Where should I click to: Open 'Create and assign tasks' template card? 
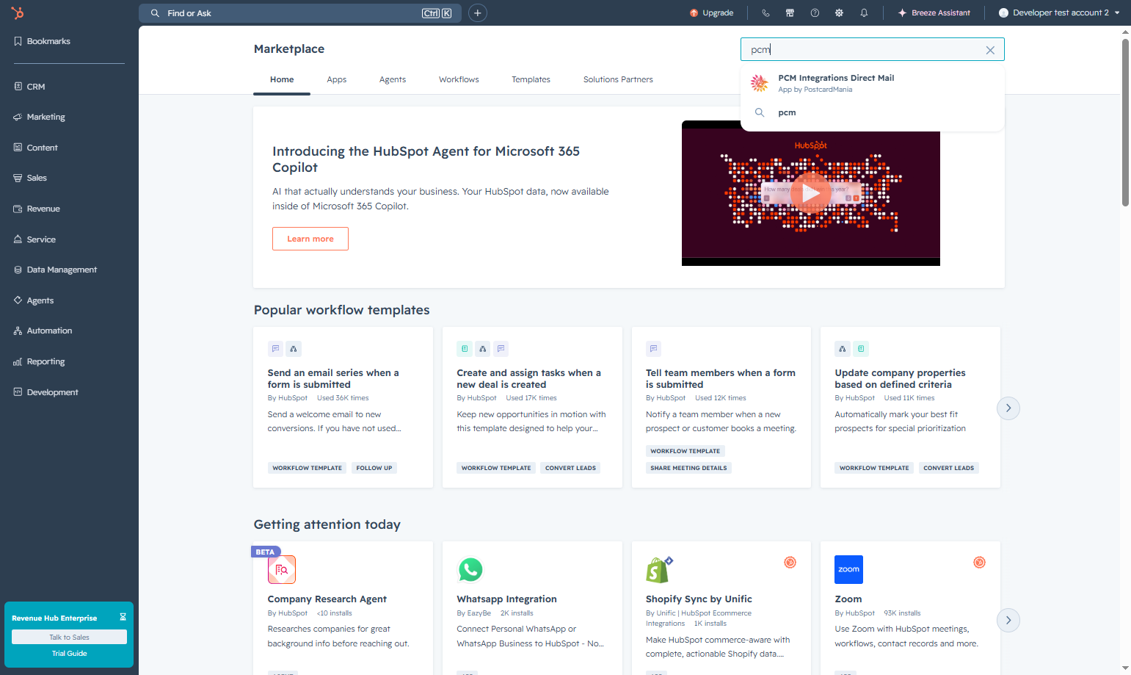[x=532, y=407]
